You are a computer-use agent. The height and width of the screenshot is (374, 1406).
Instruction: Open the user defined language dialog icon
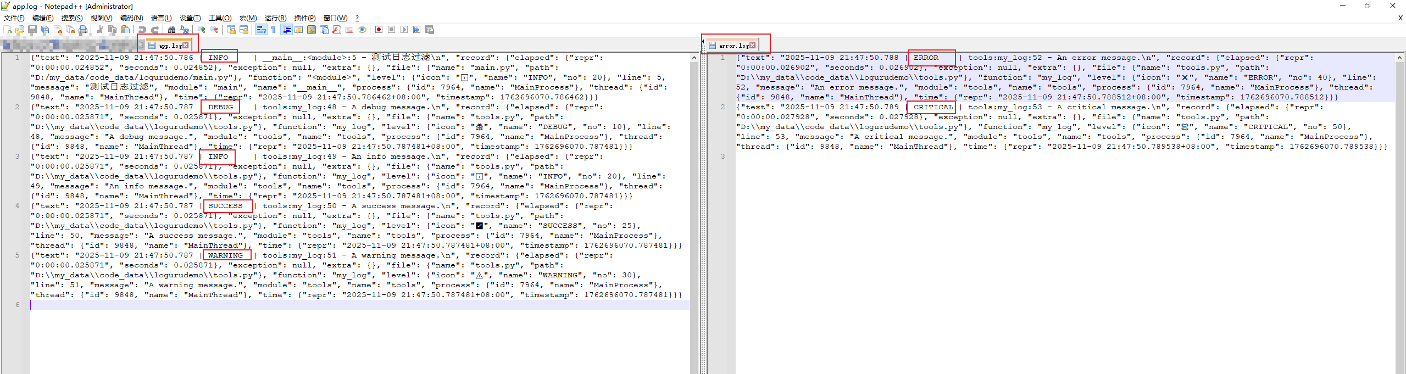[x=299, y=30]
